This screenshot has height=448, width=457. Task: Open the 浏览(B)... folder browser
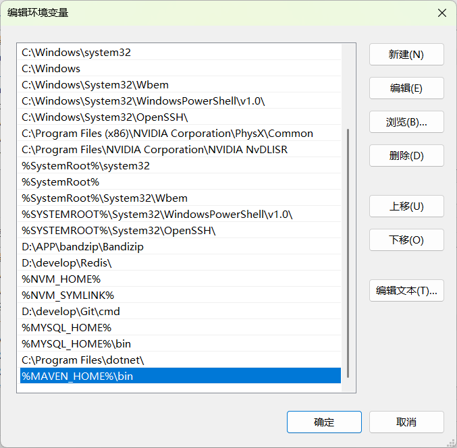[x=406, y=121]
